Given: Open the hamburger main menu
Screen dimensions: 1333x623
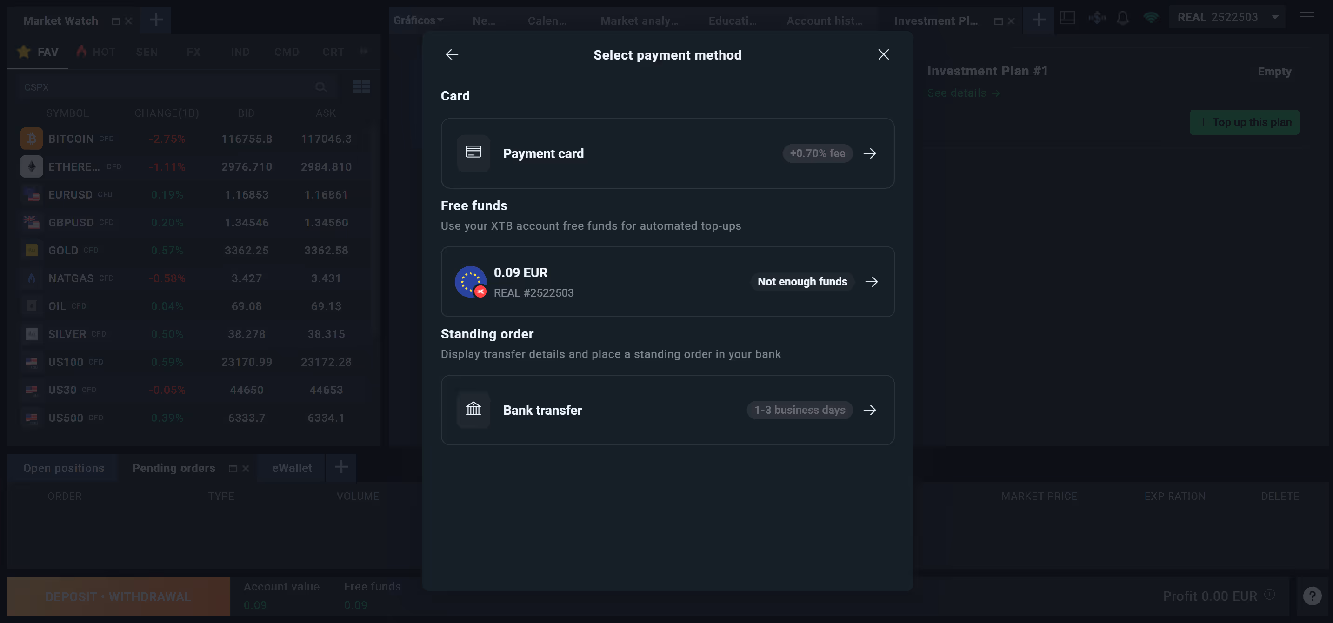Looking at the screenshot, I should coord(1306,17).
